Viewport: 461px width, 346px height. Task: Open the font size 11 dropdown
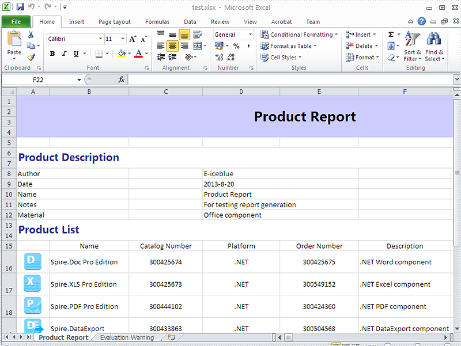(x=123, y=39)
